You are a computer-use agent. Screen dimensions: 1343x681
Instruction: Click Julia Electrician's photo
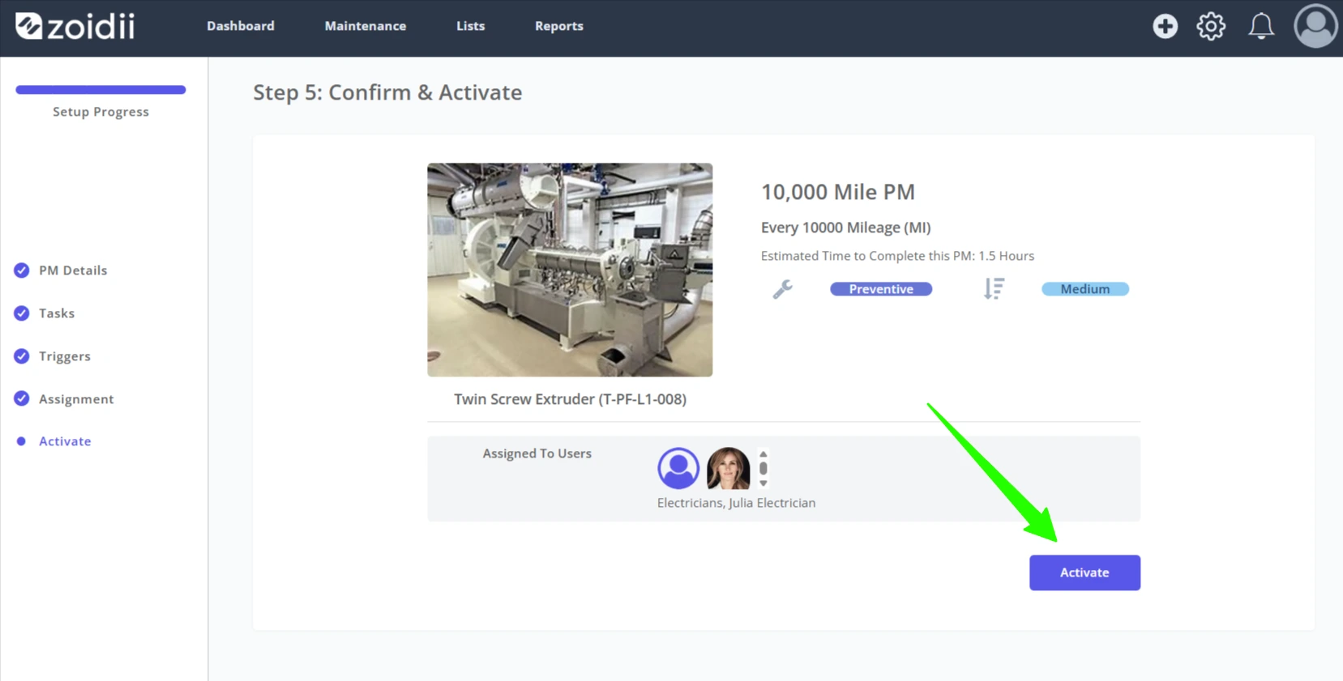(728, 468)
